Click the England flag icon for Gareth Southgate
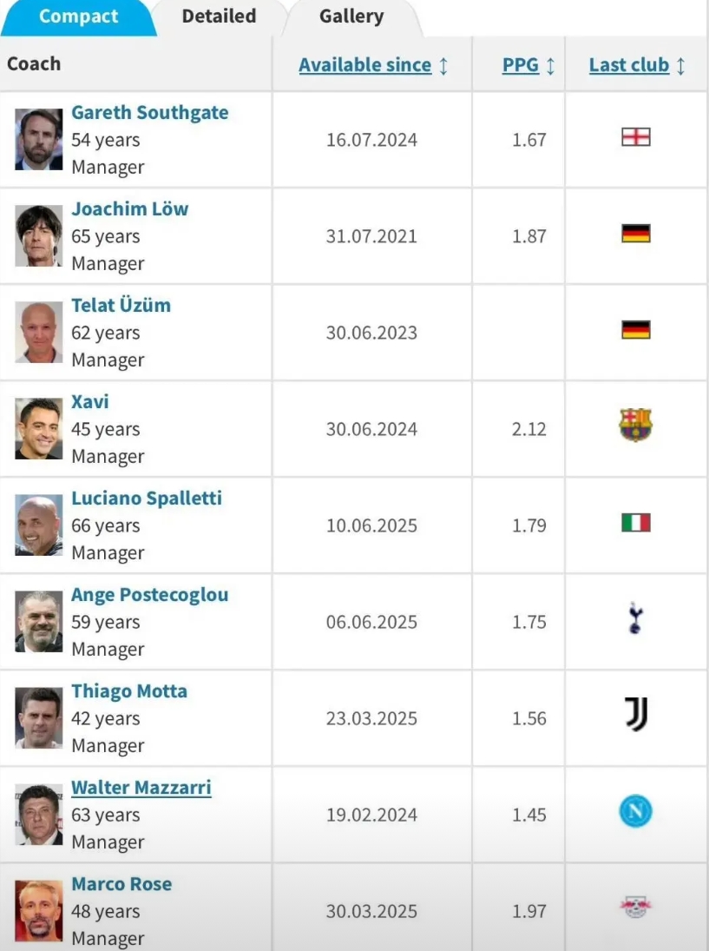Viewport: 709px width, 951px height. click(636, 137)
